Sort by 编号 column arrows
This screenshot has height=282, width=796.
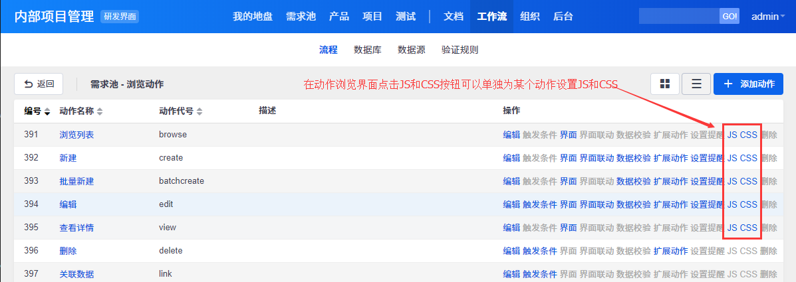[48, 111]
